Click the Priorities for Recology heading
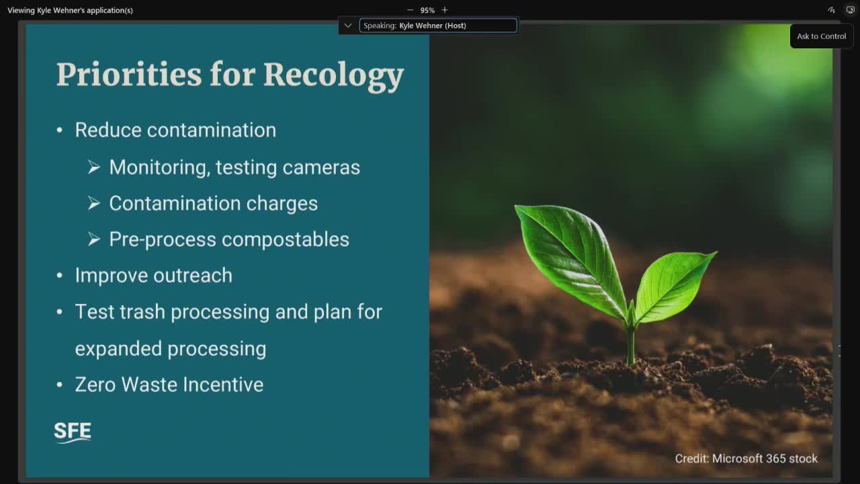The height and width of the screenshot is (484, 860). 230,74
